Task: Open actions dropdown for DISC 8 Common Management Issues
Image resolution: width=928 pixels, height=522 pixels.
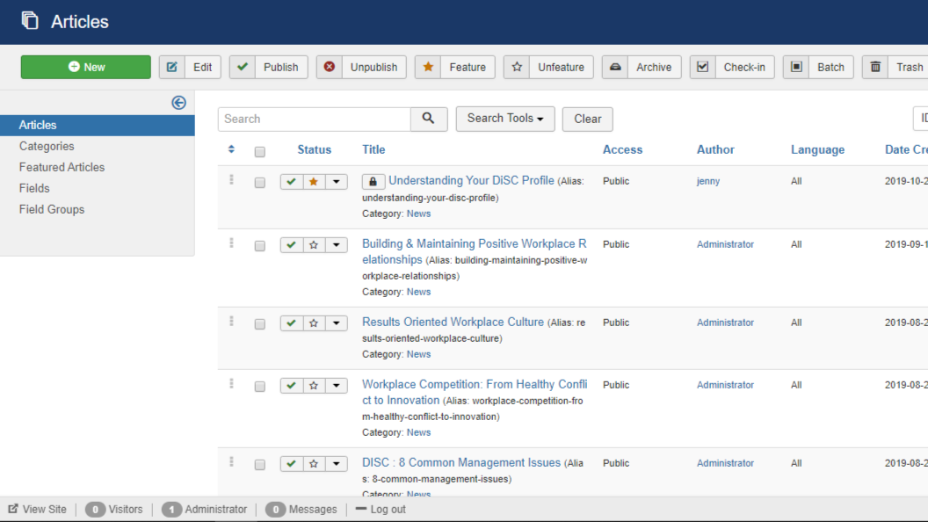Action: pyautogui.click(x=337, y=464)
